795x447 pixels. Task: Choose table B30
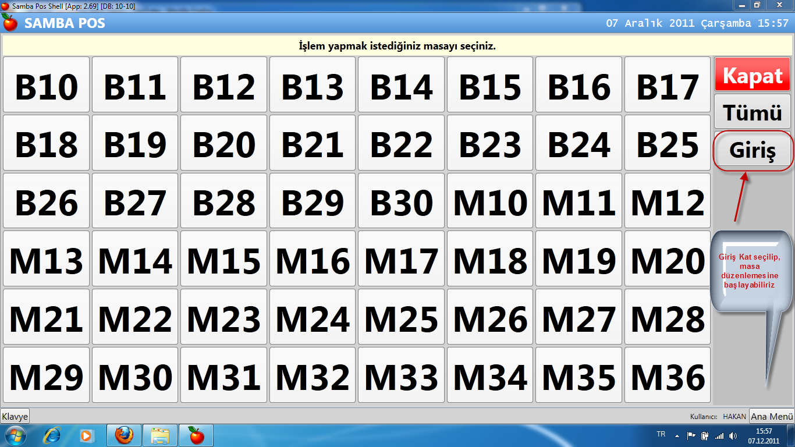click(x=402, y=201)
